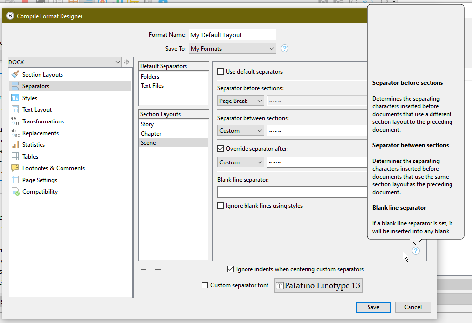Click the help icon beside Save To

click(285, 48)
